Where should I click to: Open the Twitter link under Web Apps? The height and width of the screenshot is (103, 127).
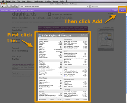click(x=15, y=59)
